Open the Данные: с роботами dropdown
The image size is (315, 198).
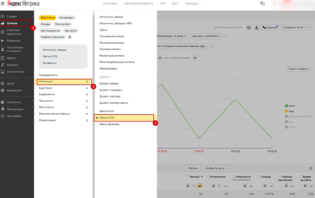(206, 36)
